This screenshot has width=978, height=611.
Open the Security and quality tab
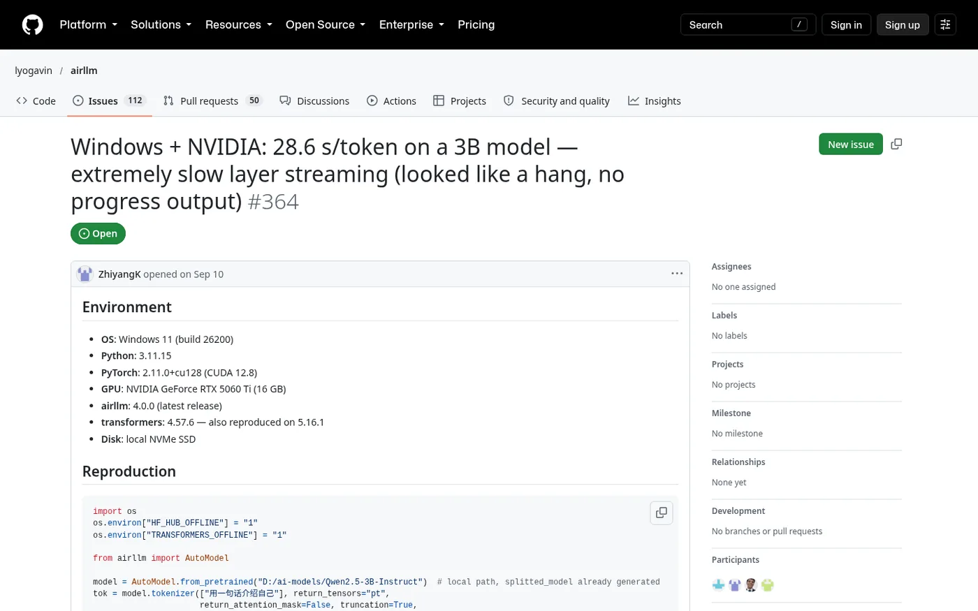[x=557, y=101]
